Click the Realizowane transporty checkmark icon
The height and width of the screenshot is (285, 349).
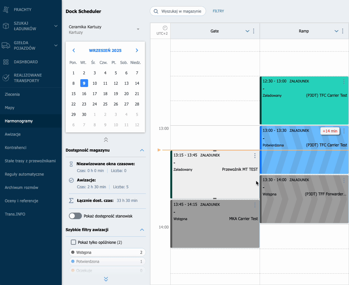point(6,78)
